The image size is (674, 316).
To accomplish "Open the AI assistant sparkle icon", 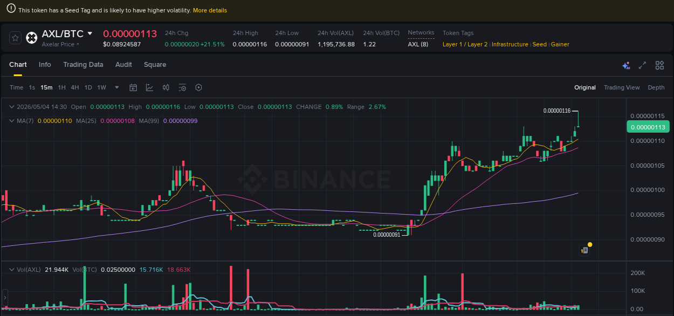I will tap(626, 65).
